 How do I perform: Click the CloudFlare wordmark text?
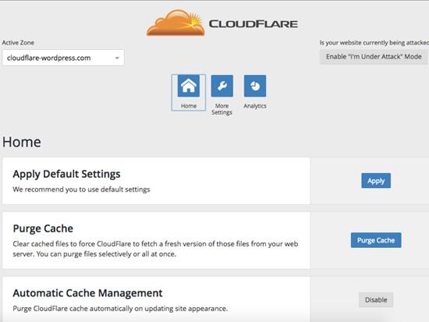pos(253,24)
